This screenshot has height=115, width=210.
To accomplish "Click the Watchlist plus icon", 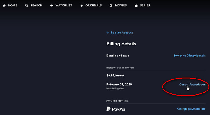I will point(52,5).
